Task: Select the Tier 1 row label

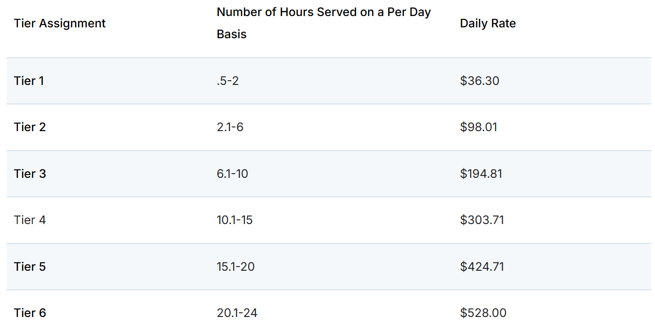Action: 29,81
